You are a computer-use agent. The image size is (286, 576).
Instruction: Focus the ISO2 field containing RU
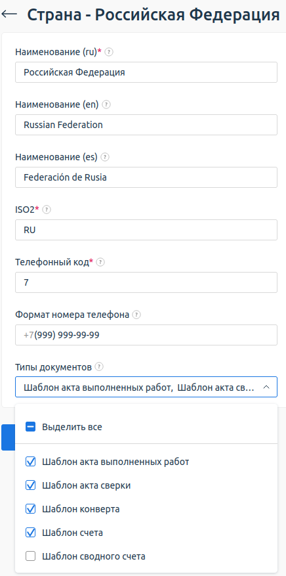[146, 230]
